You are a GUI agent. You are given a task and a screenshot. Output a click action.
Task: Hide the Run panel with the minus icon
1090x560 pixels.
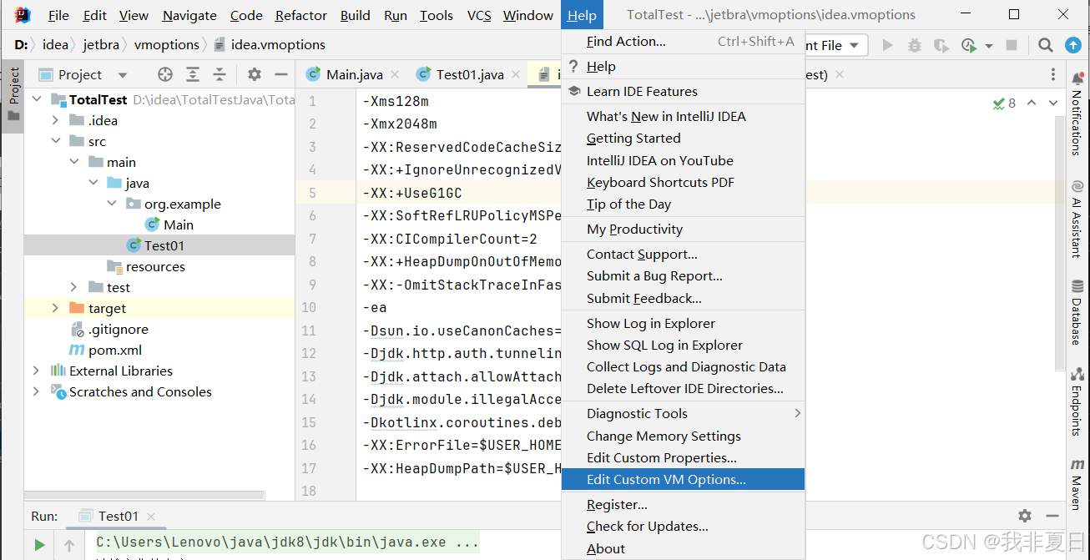coord(1051,516)
